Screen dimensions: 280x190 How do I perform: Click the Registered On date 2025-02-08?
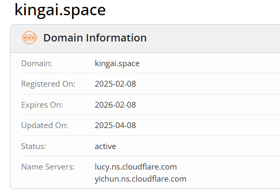(115, 84)
